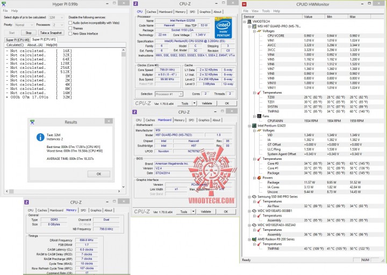The image size is (387, 275).
Task: Open the Priority Normal dropdown
Action: pyautogui.click(x=31, y=25)
